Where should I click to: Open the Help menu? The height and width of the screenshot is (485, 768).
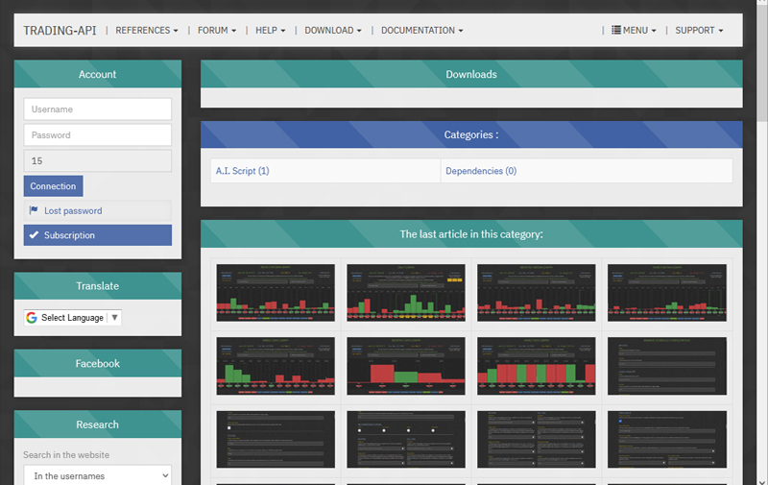(271, 31)
